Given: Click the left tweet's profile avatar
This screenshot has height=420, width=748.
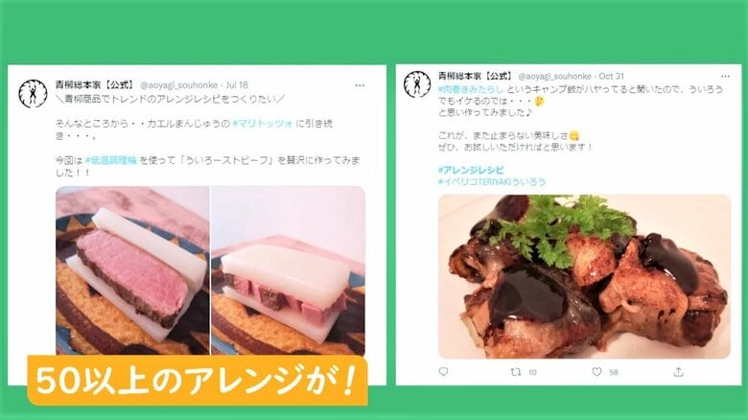Looking at the screenshot, I should tap(33, 94).
